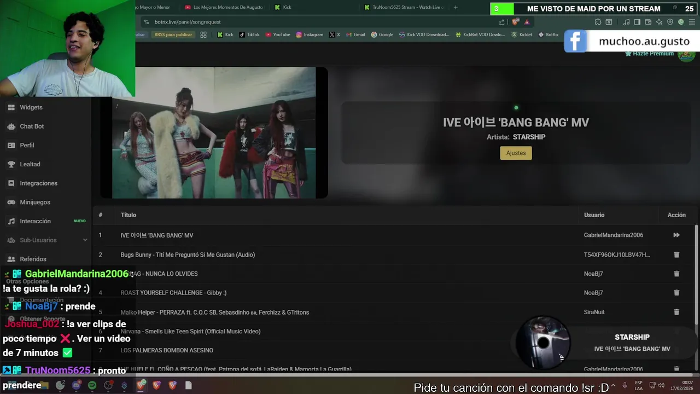
Task: Click the Hazte Premium link
Action: coord(649,54)
